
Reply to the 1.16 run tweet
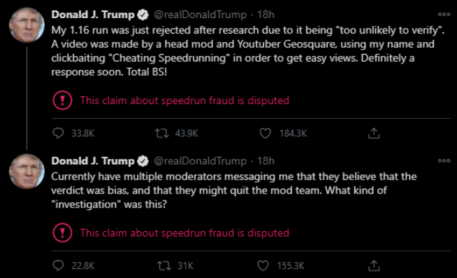click(58, 133)
